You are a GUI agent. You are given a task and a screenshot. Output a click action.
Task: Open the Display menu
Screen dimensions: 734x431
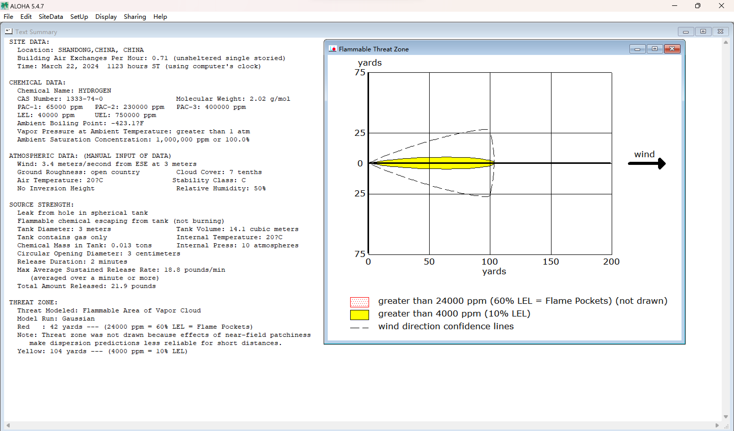[106, 17]
